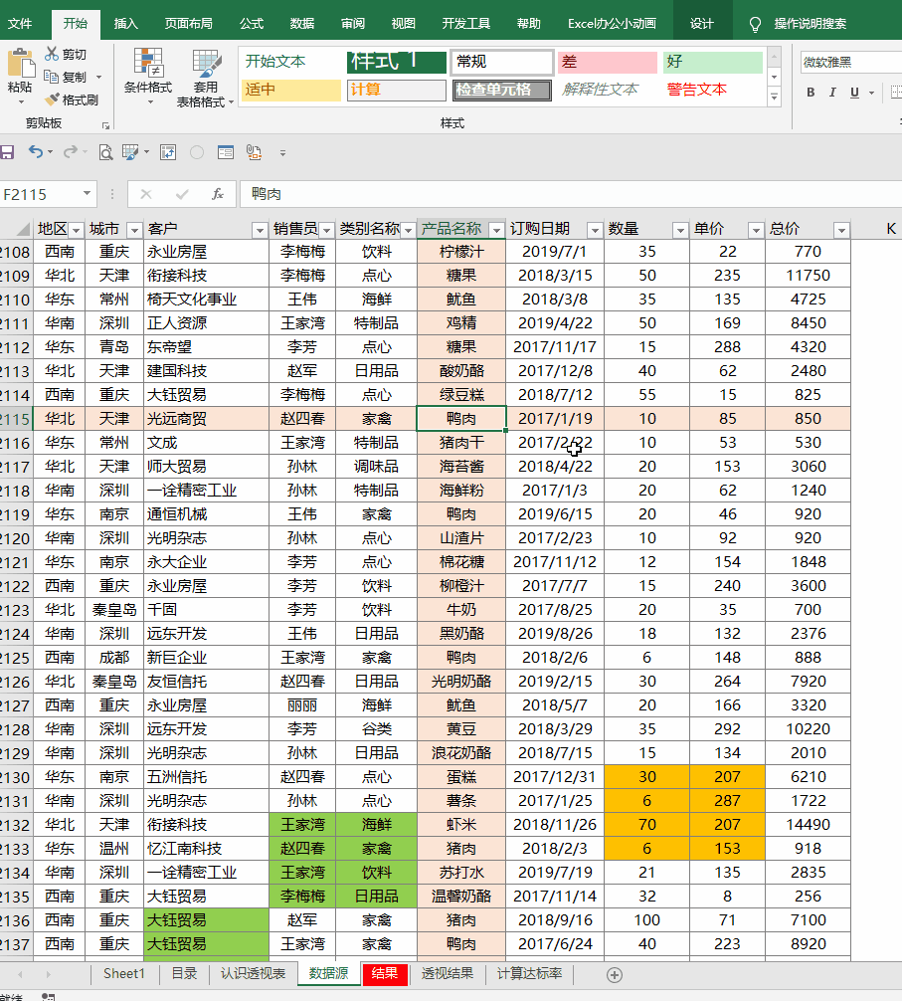The image size is (902, 1001).
Task: Click the form icon in quick access toolbar
Action: (x=225, y=152)
